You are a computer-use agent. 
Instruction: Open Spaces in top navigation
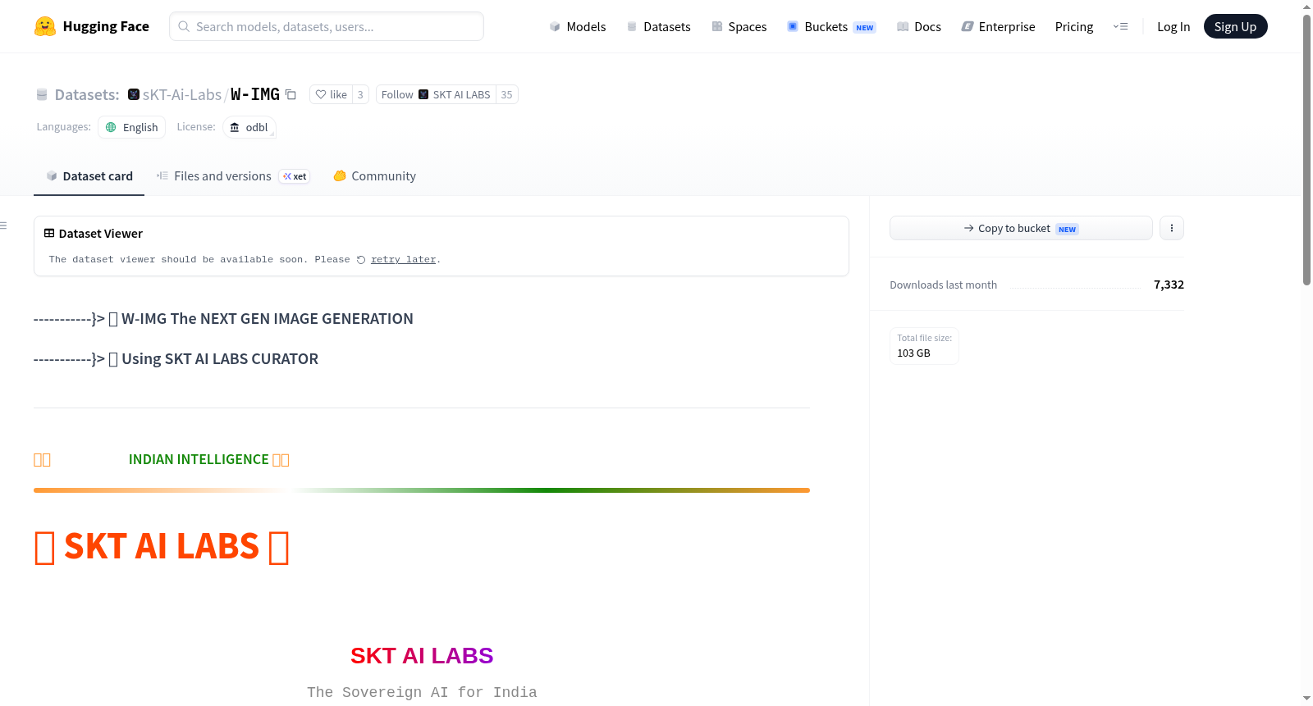(x=739, y=26)
